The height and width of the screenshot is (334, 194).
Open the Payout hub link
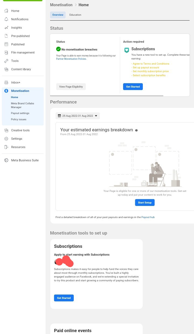pyautogui.click(x=148, y=217)
